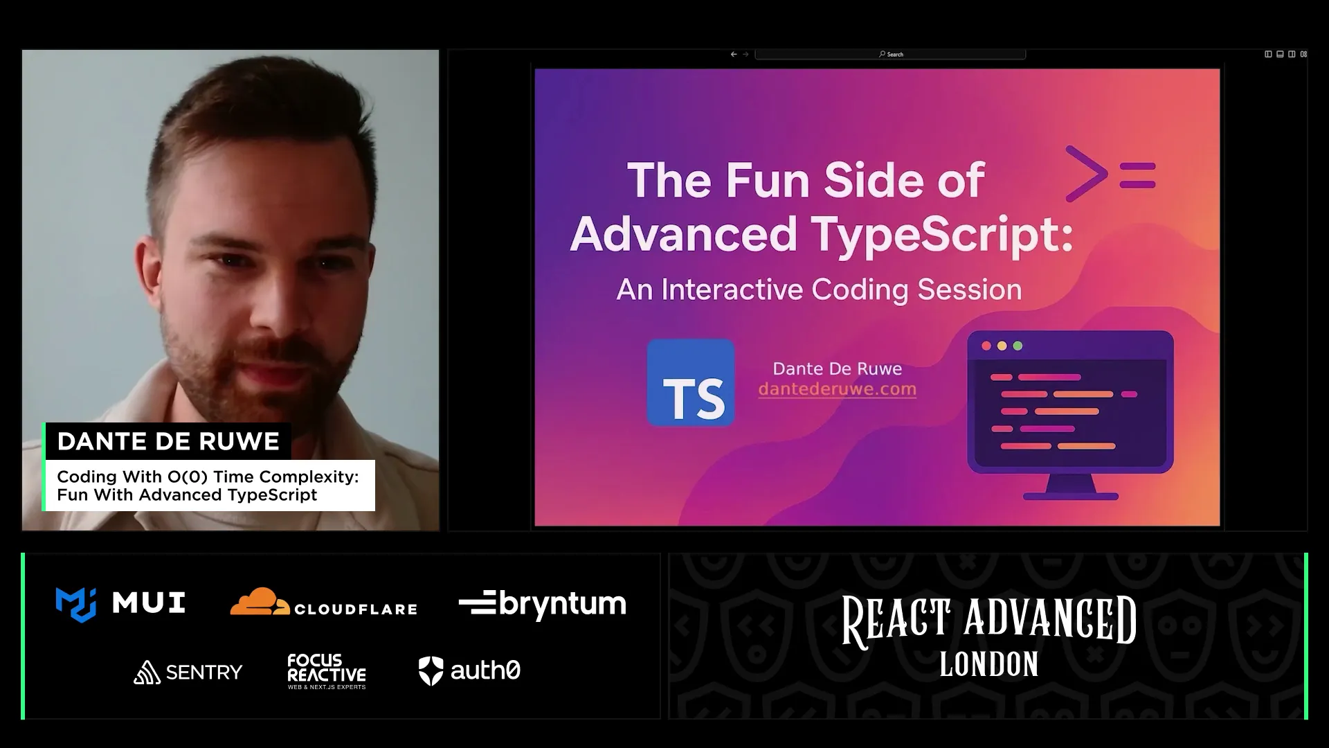Image resolution: width=1329 pixels, height=748 pixels.
Task: Click the React Advanced London title
Action: click(x=988, y=636)
